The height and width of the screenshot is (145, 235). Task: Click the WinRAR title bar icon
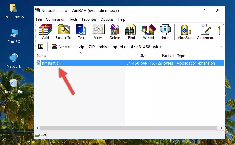click(37, 10)
